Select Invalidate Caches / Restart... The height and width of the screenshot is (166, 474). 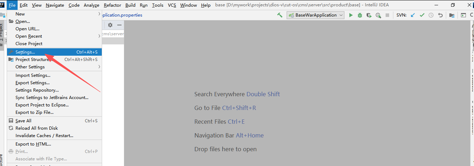(x=54, y=136)
